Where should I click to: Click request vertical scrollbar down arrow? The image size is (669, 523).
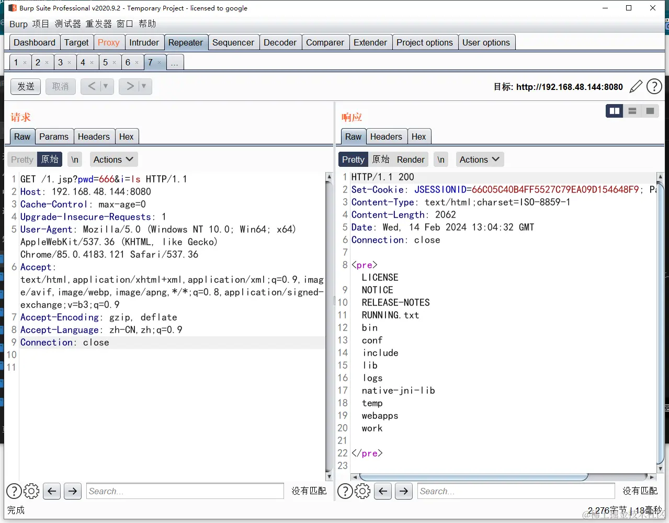point(329,476)
